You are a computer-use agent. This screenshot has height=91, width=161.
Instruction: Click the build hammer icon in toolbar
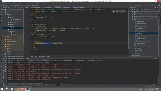130,5
